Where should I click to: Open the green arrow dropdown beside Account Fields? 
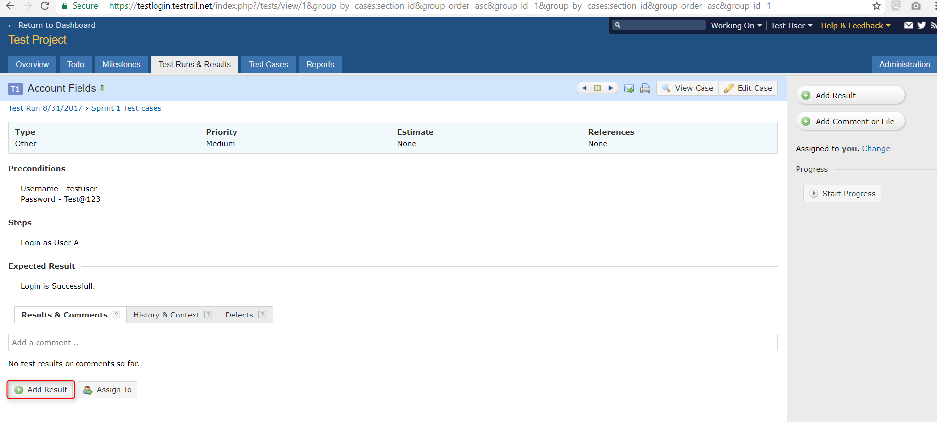point(102,88)
